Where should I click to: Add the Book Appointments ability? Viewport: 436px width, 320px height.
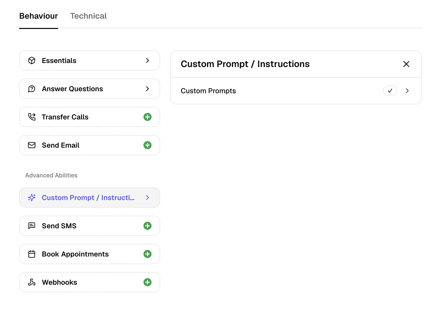148,254
